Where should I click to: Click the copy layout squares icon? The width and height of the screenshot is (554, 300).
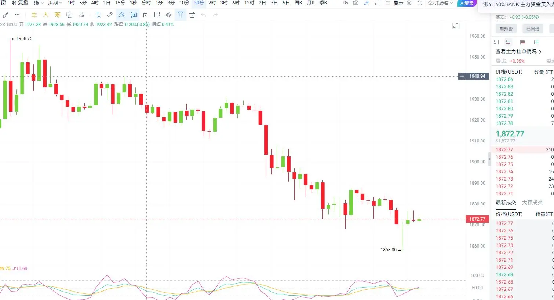[x=98, y=15]
